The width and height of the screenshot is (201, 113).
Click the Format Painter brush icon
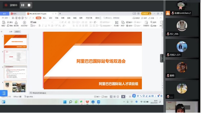point(16,24)
